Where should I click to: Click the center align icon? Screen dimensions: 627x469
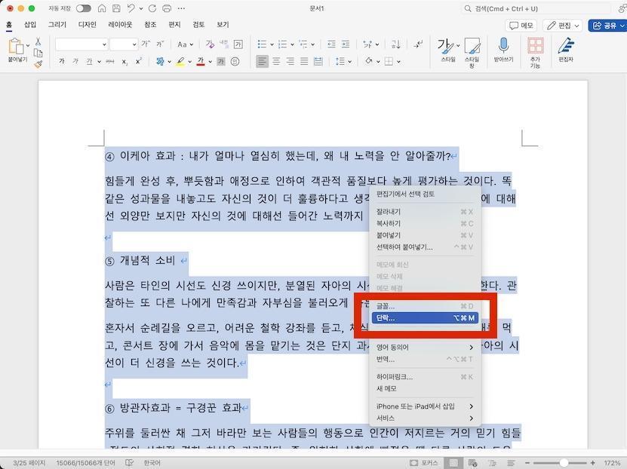point(276,61)
